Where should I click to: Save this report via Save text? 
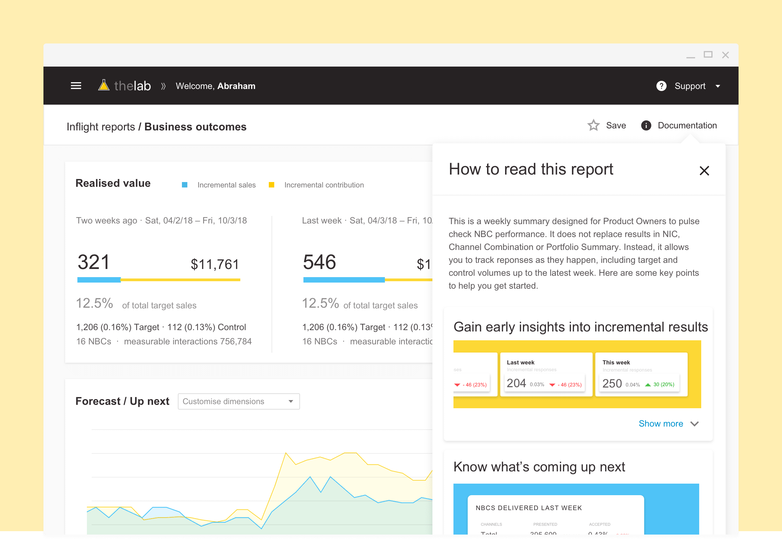click(616, 125)
